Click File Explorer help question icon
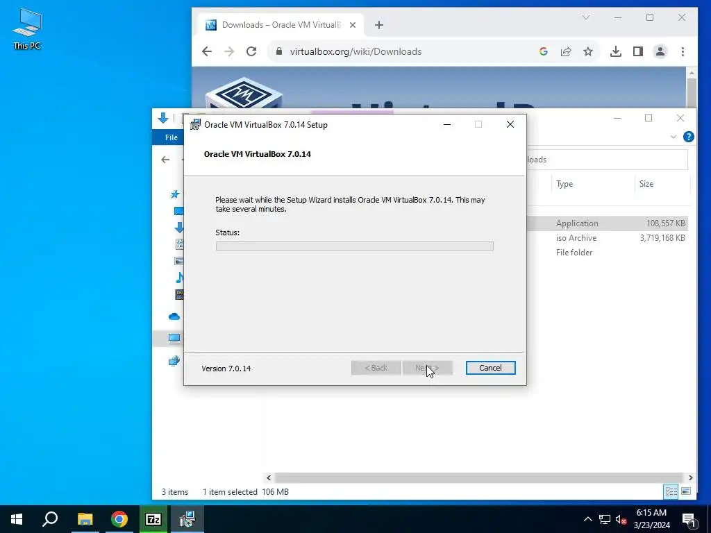This screenshot has width=711, height=533. (688, 137)
